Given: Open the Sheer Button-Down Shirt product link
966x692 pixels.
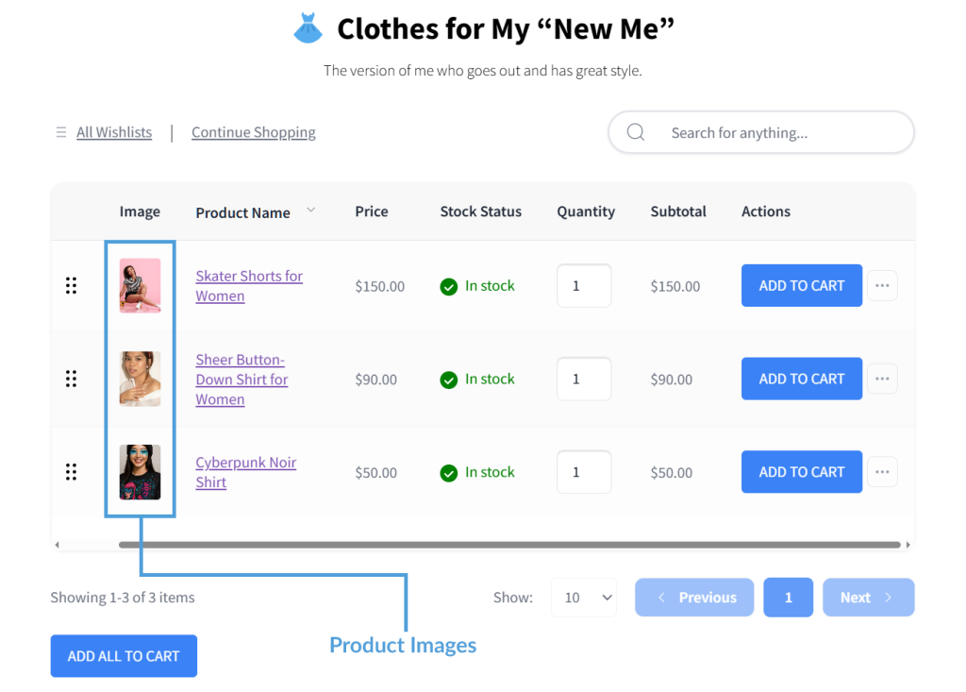Looking at the screenshot, I should [241, 379].
